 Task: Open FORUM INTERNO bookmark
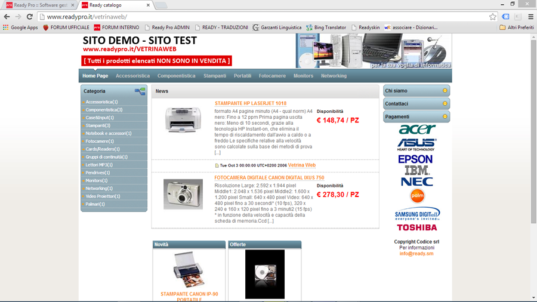click(116, 27)
